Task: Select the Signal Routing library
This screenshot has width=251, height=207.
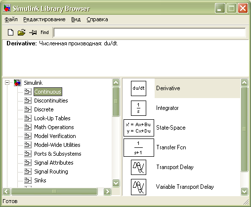Action: (51, 172)
